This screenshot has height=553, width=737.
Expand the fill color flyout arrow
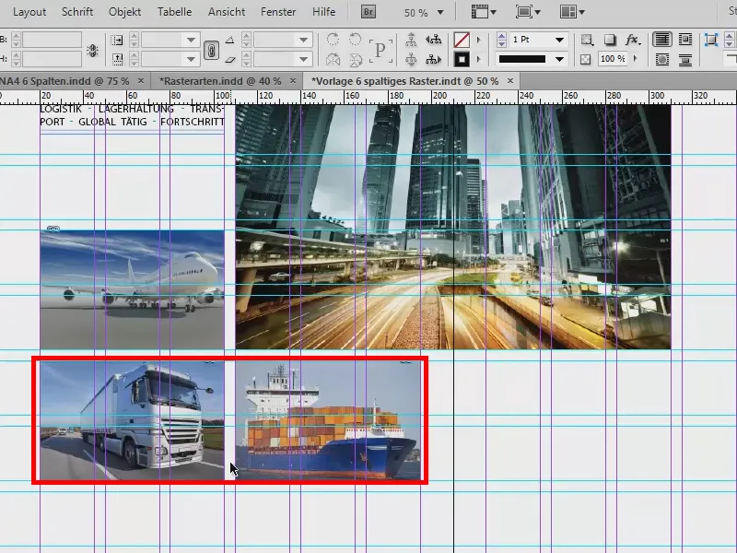tap(479, 40)
